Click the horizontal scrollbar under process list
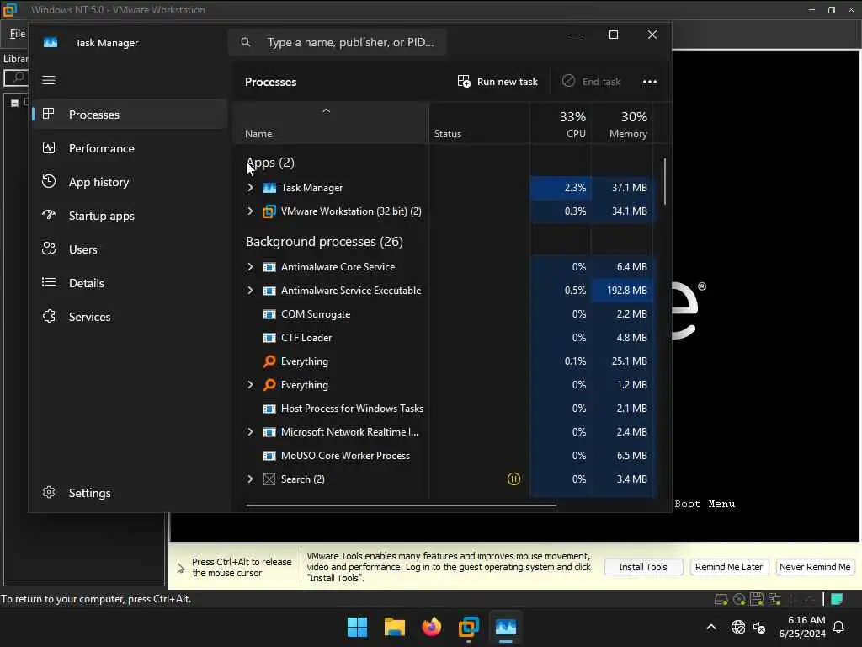 tap(402, 505)
